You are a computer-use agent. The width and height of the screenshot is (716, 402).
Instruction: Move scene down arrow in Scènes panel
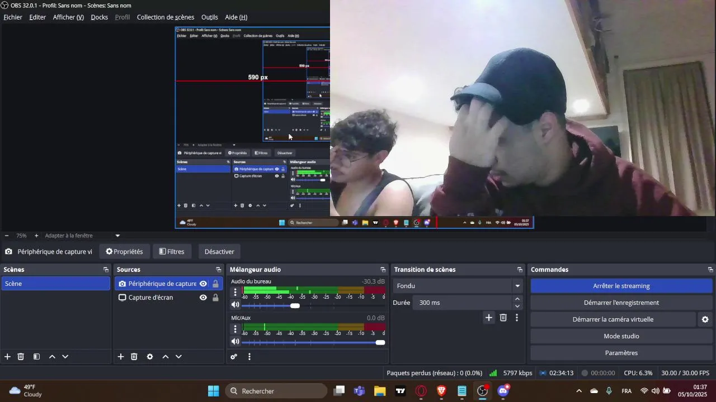(x=65, y=357)
